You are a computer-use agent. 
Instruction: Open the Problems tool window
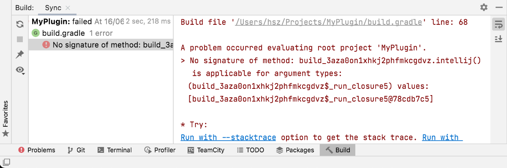[37, 150]
